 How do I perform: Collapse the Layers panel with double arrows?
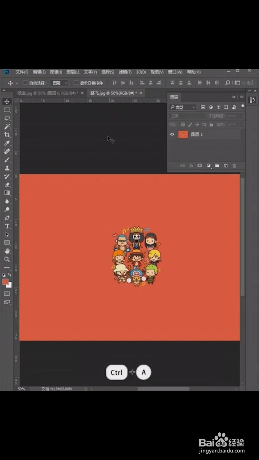234,97
